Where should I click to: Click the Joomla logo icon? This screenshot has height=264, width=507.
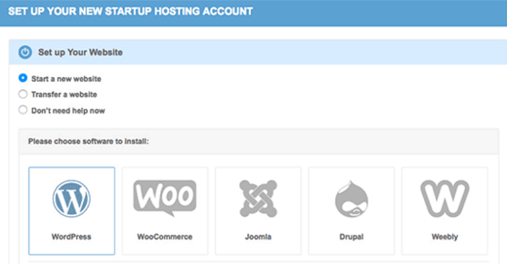tap(258, 198)
